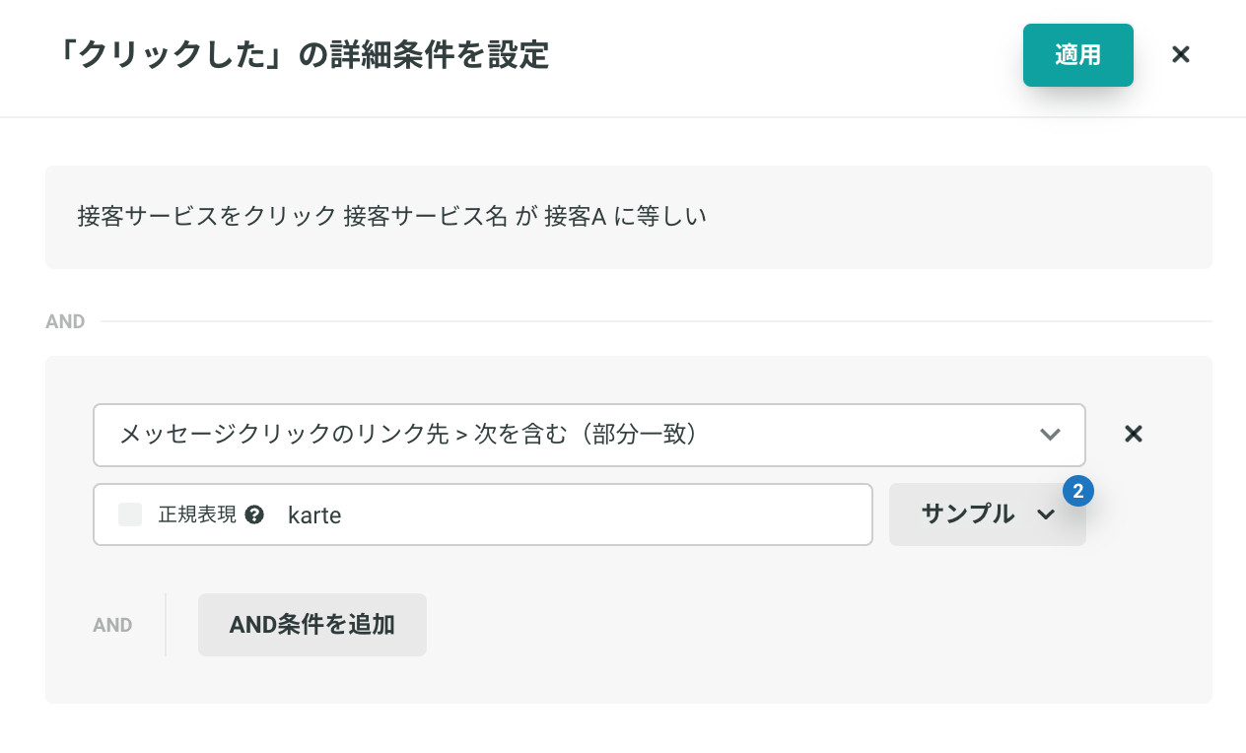Viewport: 1246px width, 753px height.
Task: Click the 正規表現 label text
Action: (197, 514)
